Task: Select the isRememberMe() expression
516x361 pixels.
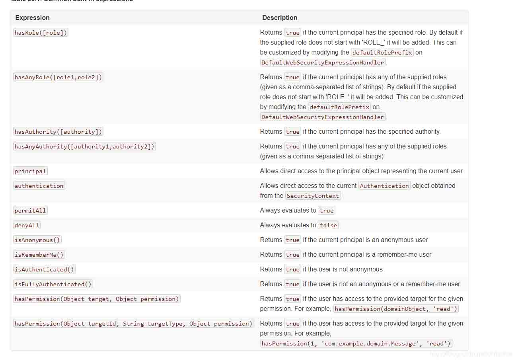Action: click(x=39, y=255)
